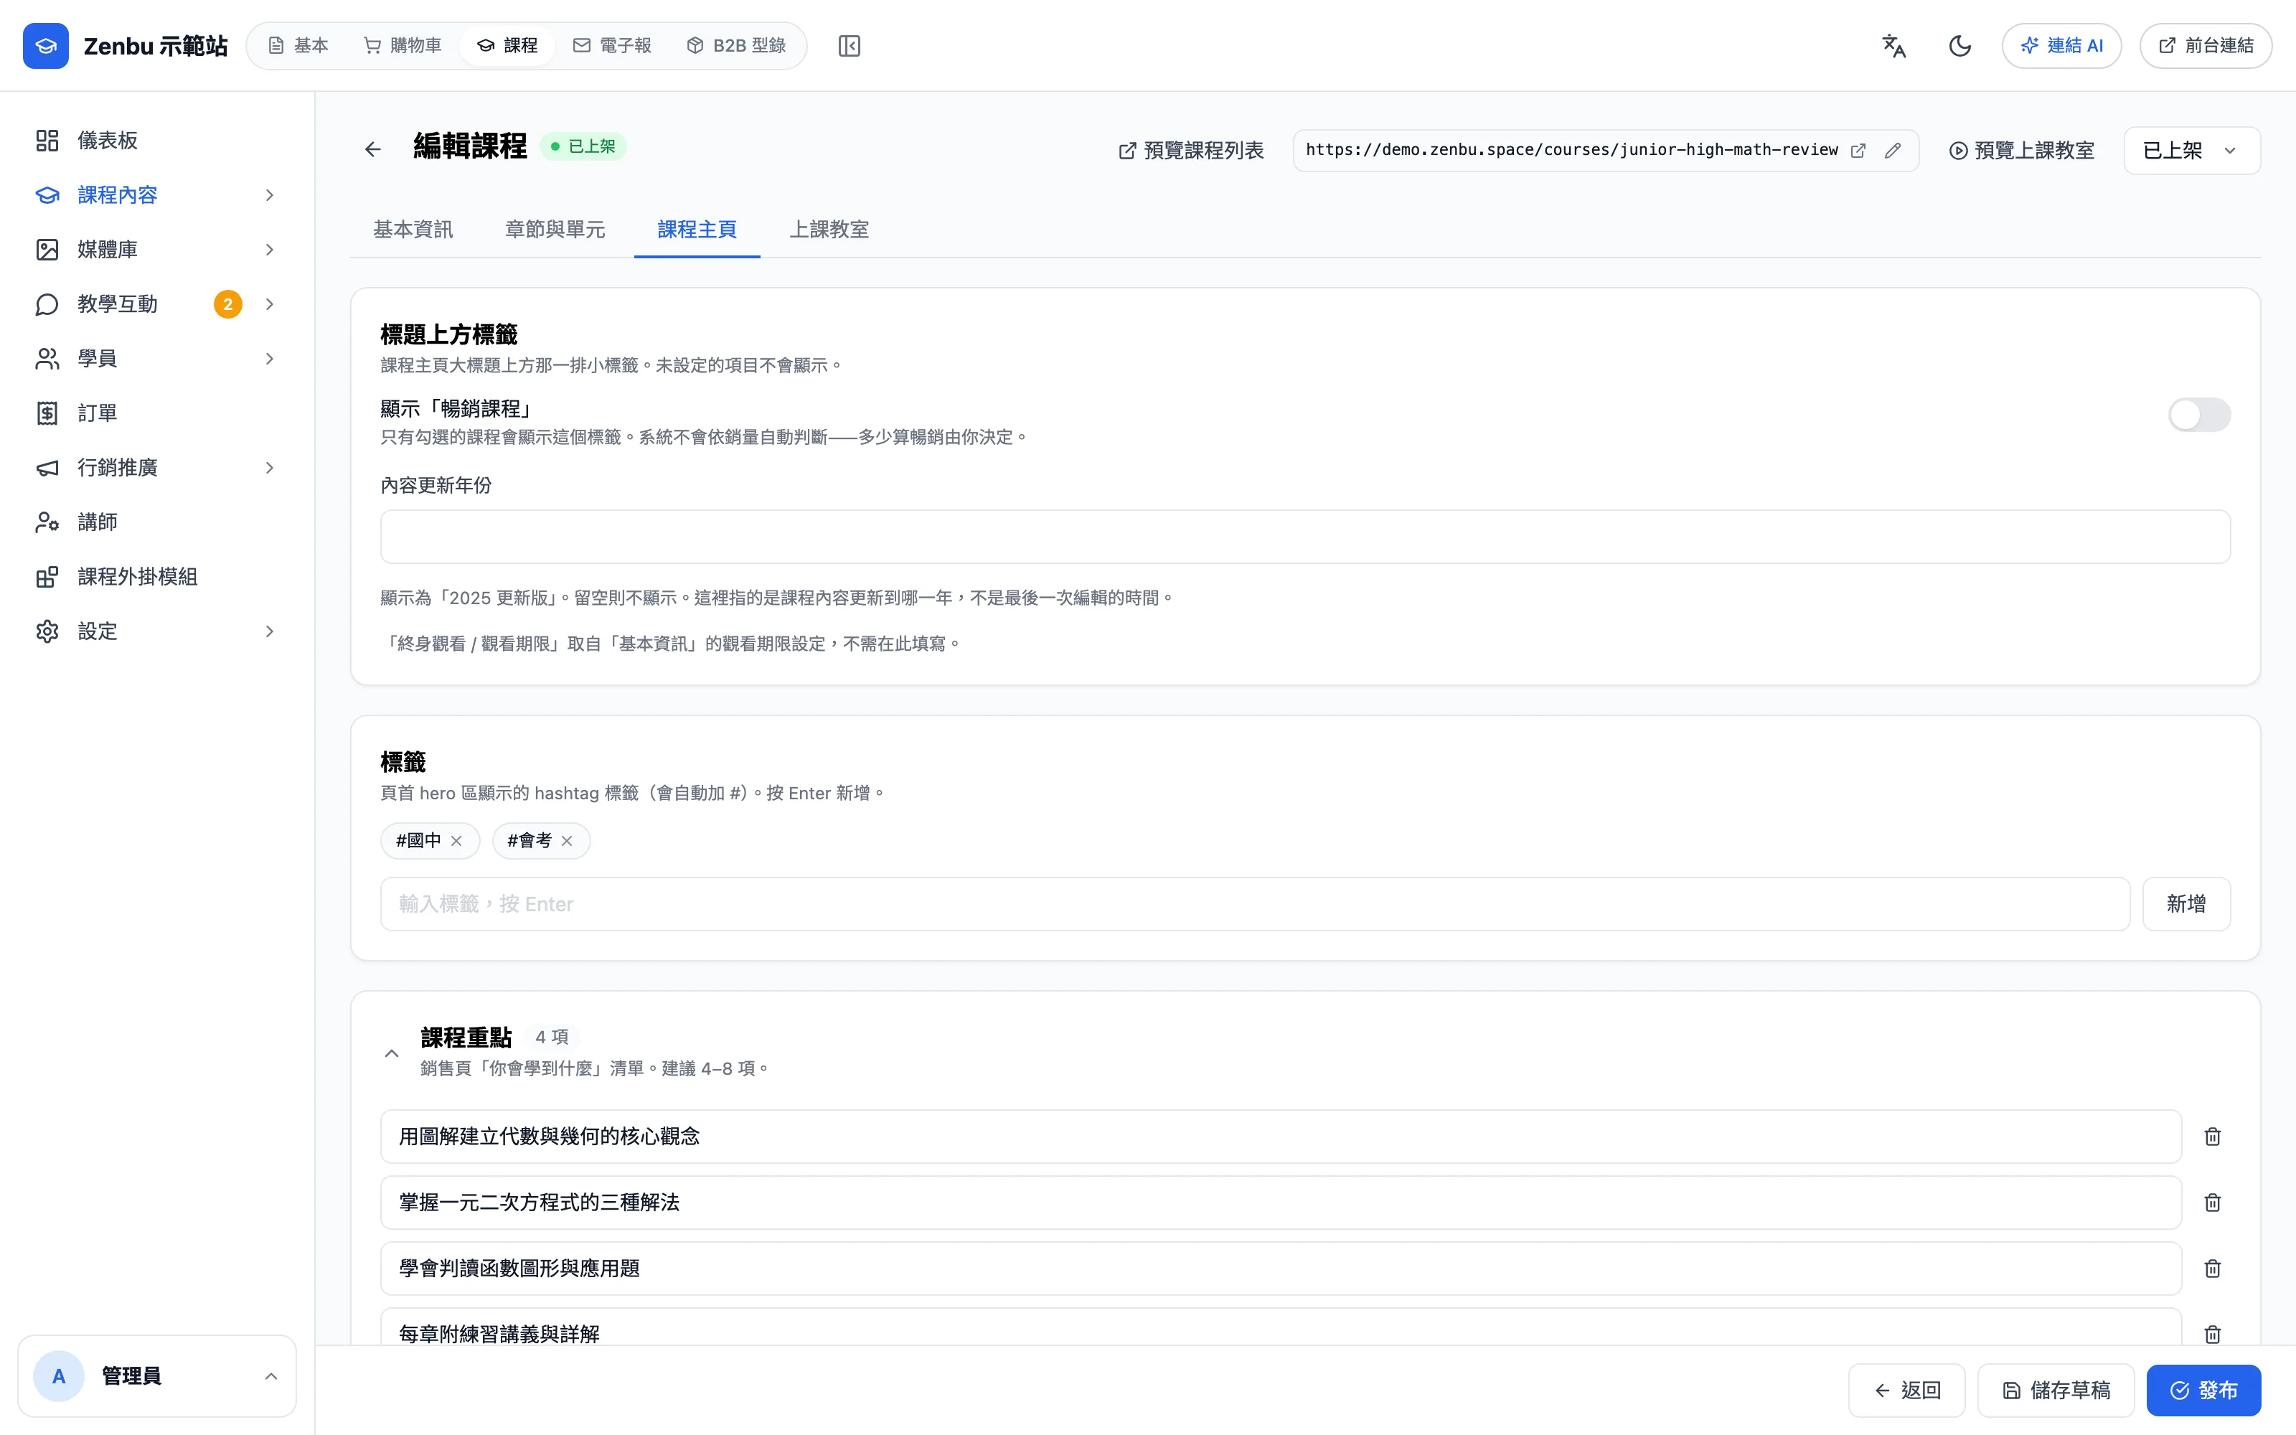Select 購物車 top navigation item
This screenshot has width=2296, height=1435.
(403, 45)
